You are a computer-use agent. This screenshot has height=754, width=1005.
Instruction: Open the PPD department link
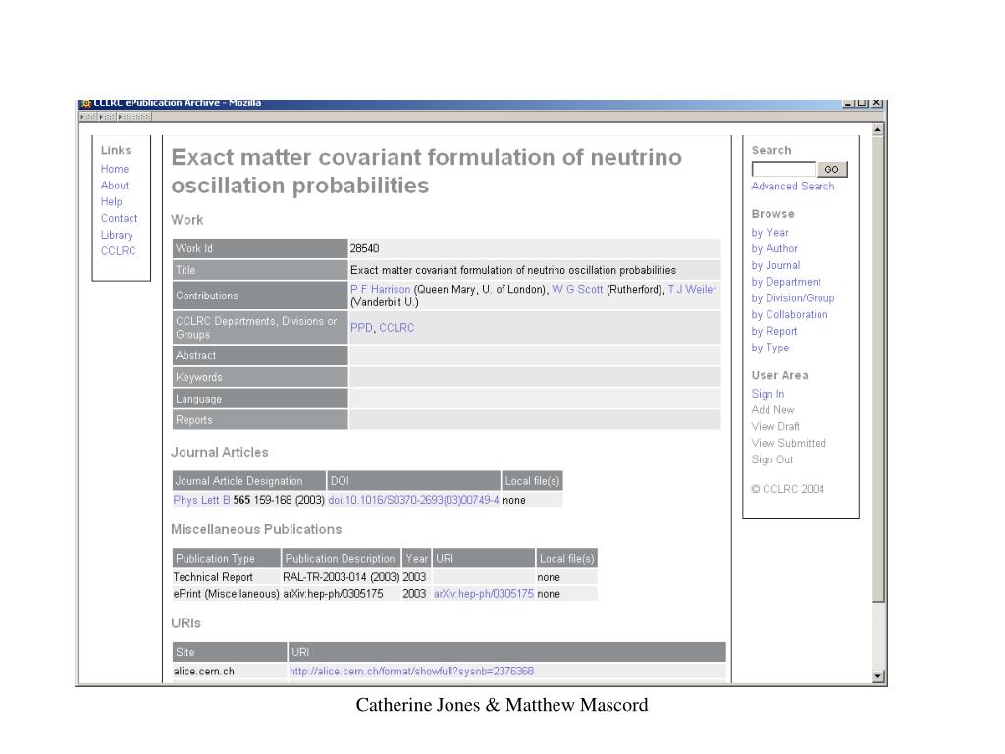pos(361,328)
